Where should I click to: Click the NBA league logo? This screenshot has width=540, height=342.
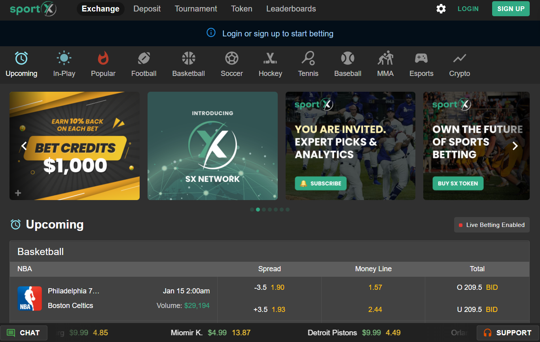click(x=30, y=299)
